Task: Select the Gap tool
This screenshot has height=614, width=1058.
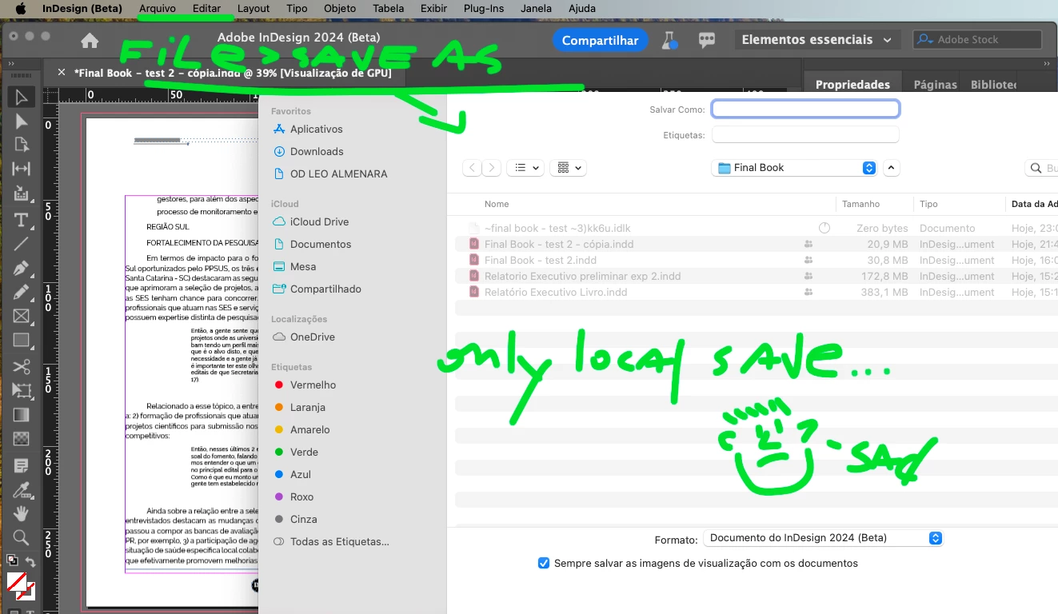Action: [21, 169]
